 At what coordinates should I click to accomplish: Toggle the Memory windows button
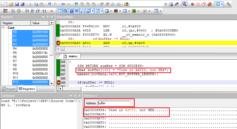point(98,11)
